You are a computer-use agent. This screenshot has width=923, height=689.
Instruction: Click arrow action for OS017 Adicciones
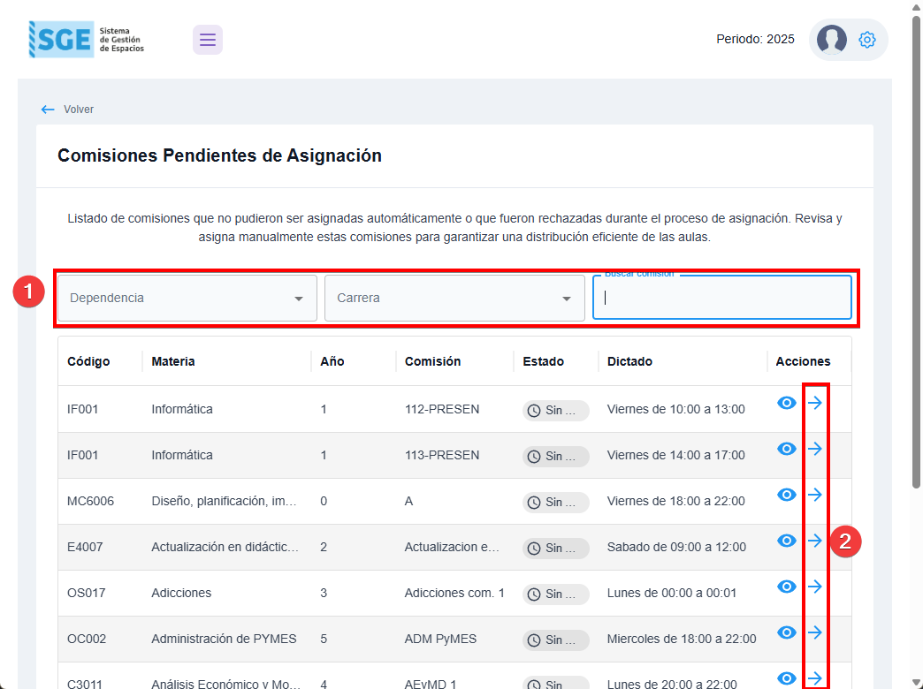coord(814,587)
